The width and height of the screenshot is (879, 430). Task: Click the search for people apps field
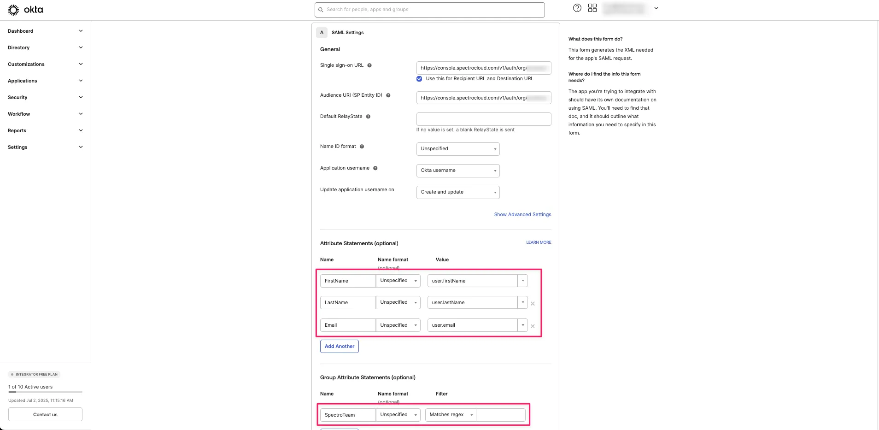[x=429, y=9]
